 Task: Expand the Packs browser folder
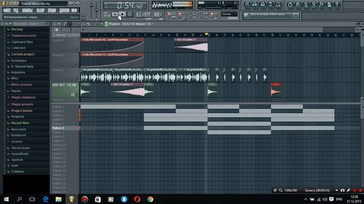[x=16, y=91]
